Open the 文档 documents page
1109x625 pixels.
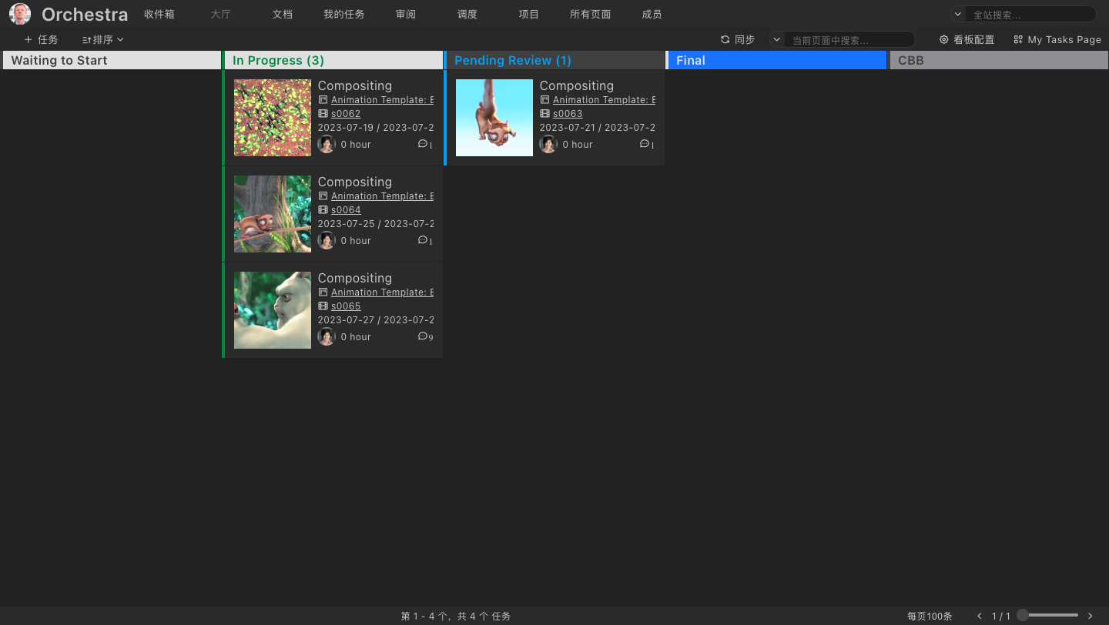283,15
